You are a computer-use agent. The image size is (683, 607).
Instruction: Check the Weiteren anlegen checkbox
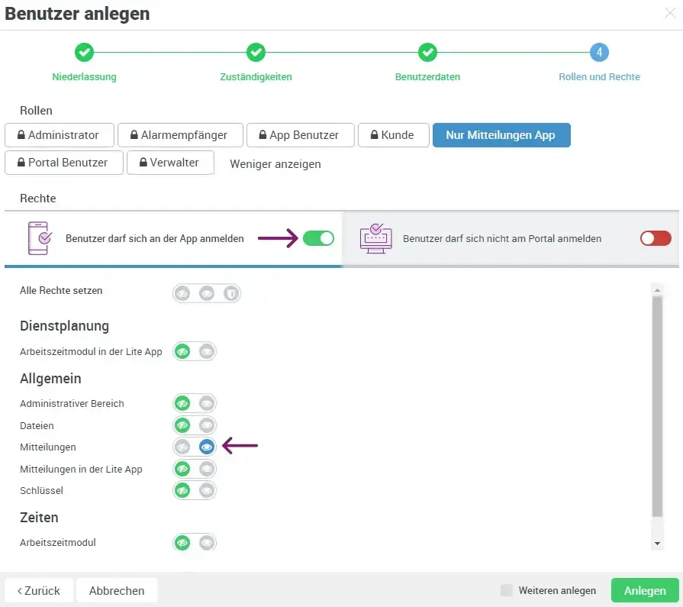pyautogui.click(x=506, y=590)
